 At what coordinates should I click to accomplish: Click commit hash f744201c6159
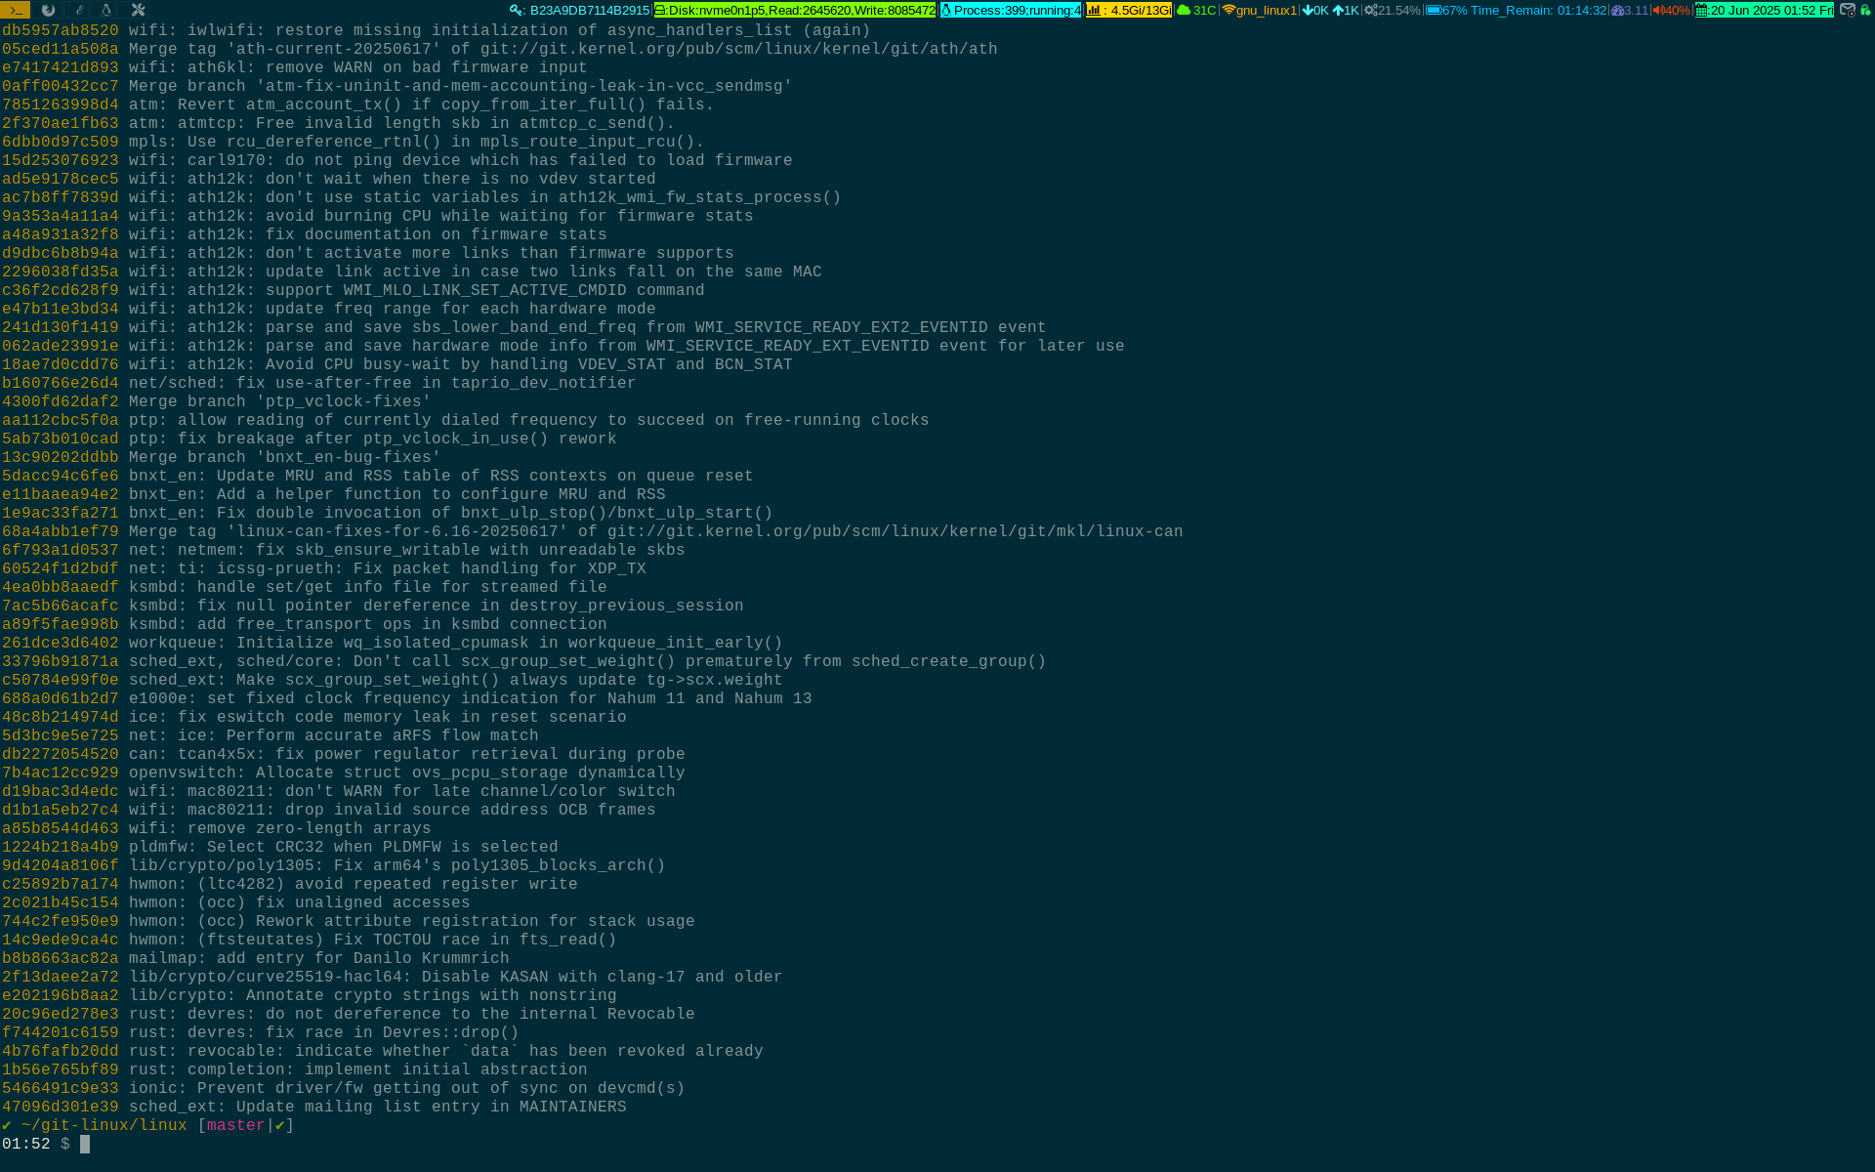point(60,1032)
